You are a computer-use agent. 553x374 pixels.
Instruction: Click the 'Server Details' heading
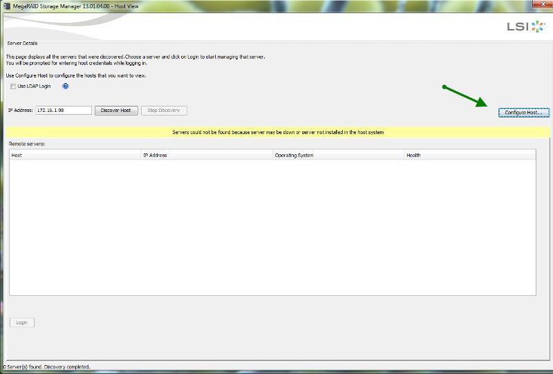(x=22, y=44)
